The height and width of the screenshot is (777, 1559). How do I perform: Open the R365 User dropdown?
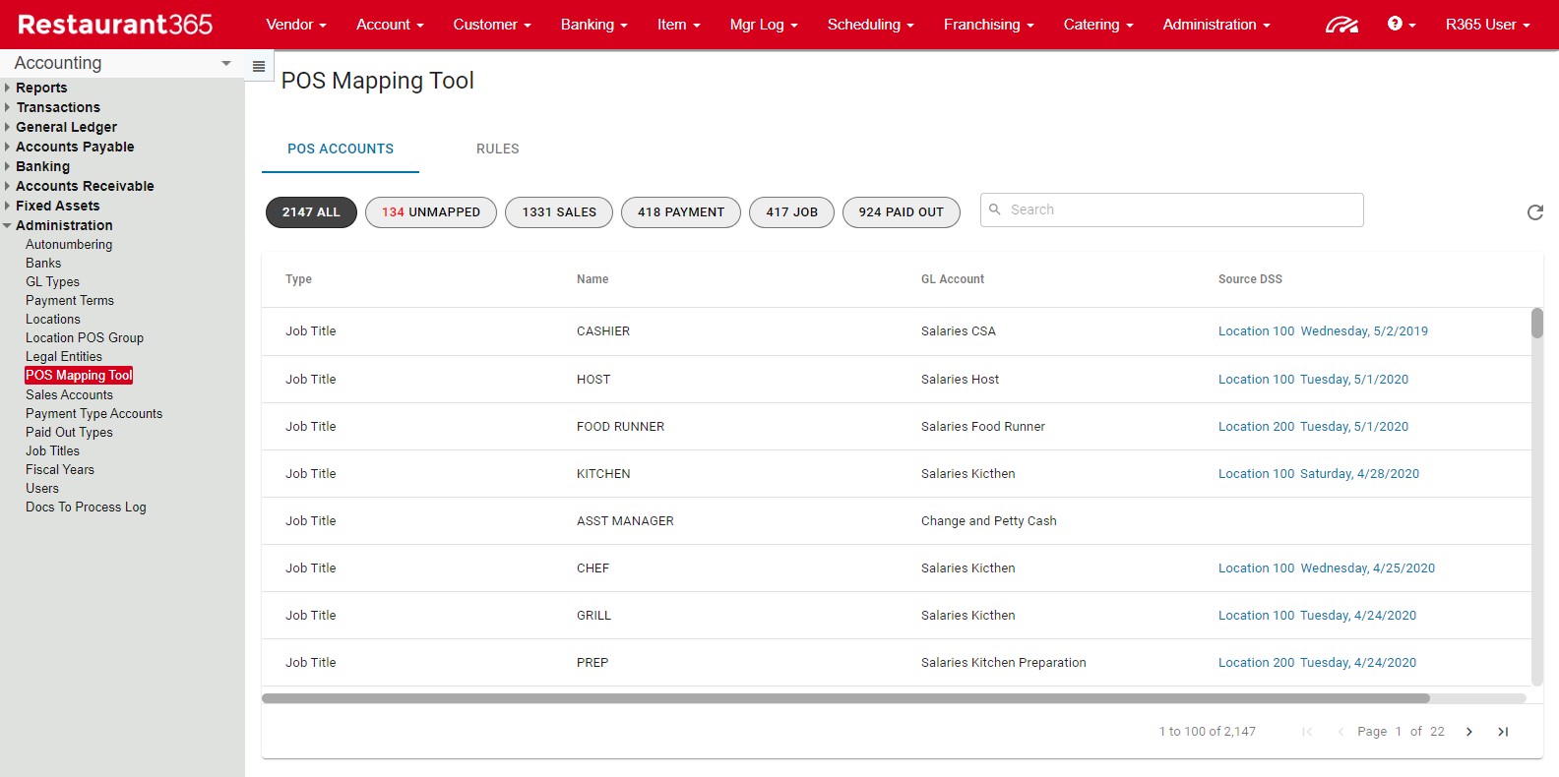click(1488, 25)
